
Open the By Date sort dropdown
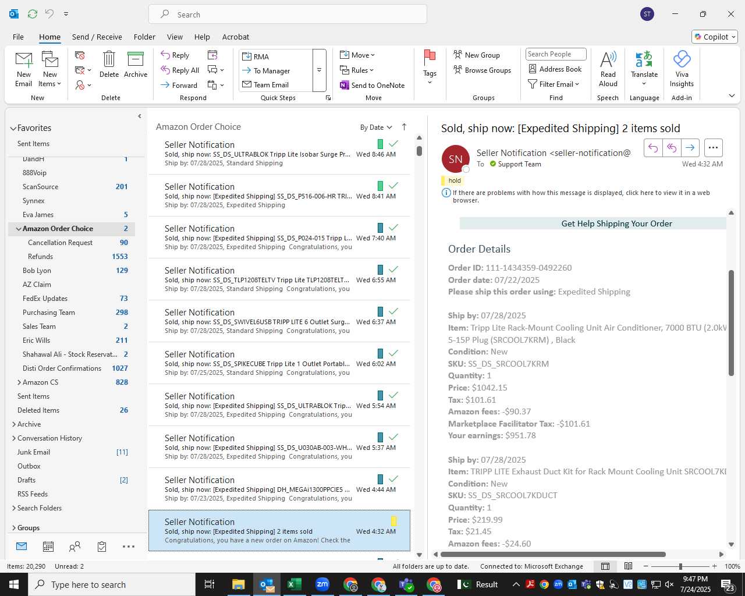(x=376, y=127)
